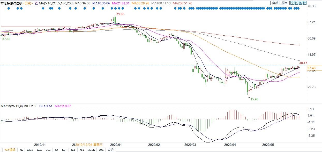The image size is (322, 152).
Task: Select the VIP指标 tab
Action: coord(10,150)
